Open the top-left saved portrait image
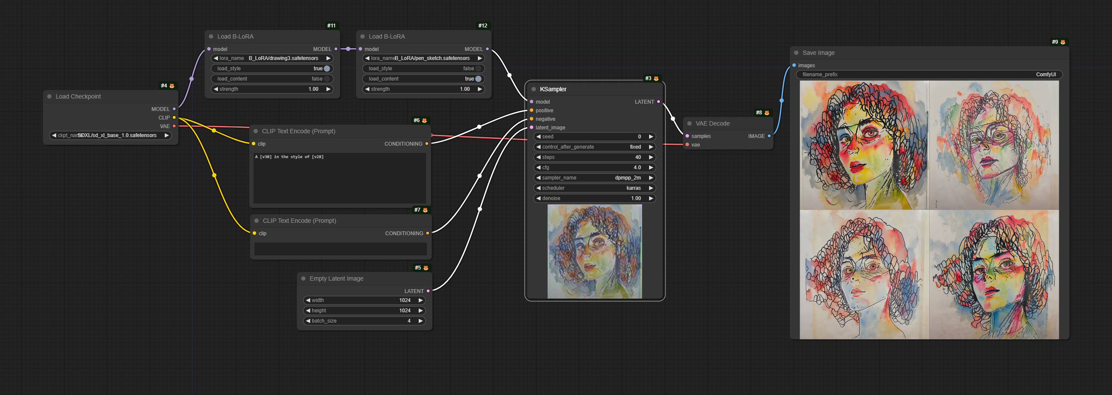This screenshot has height=395, width=1112. (864, 145)
